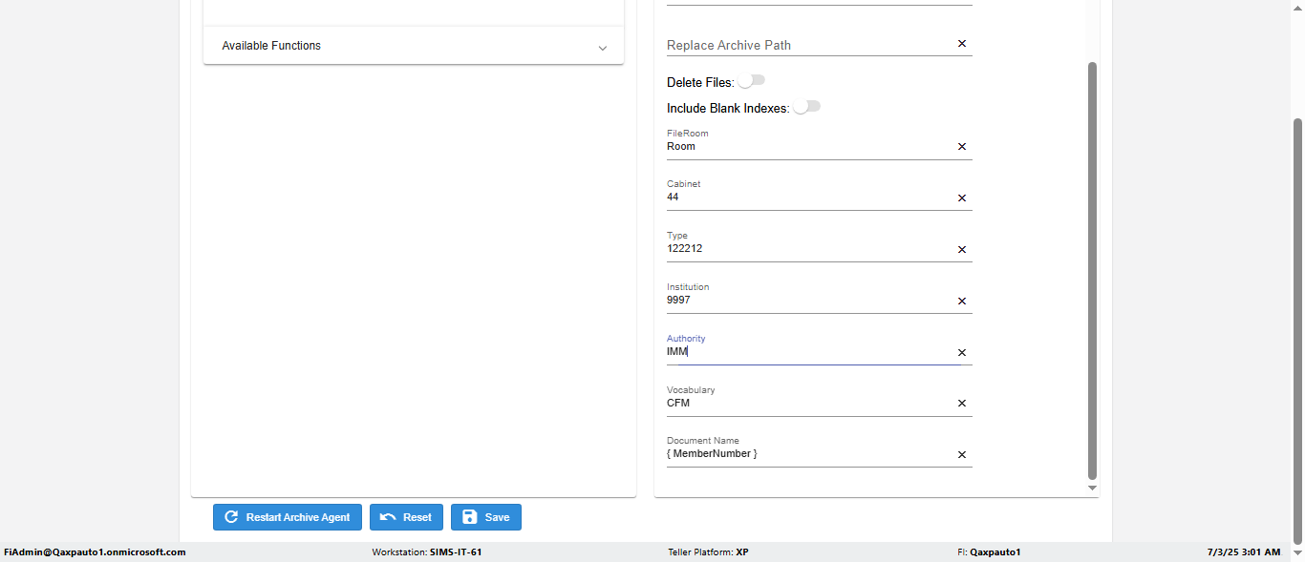
Task: Clear the Replace Archive Path field
Action: 962,44
